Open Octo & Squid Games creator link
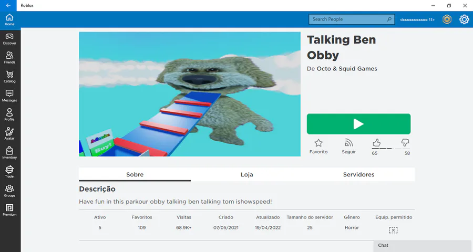The image size is (473, 252). pyautogui.click(x=347, y=69)
